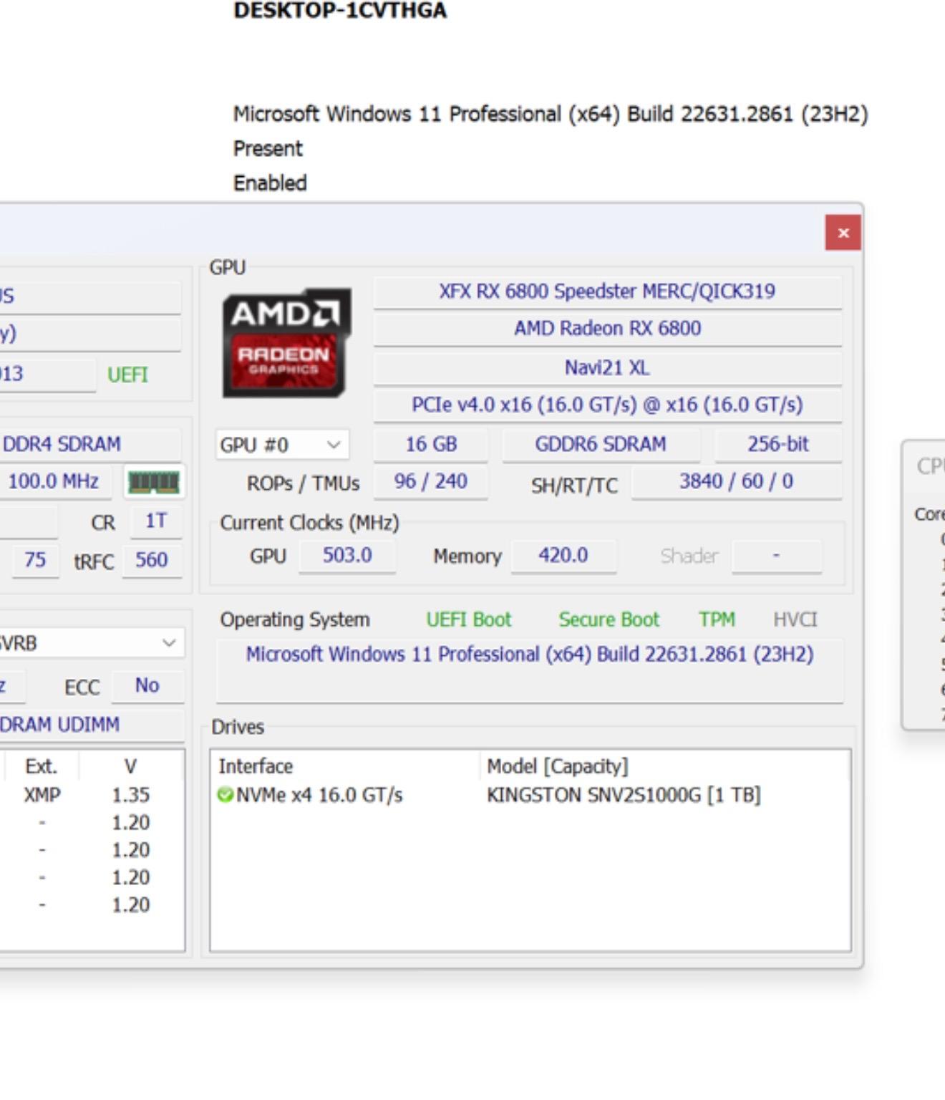Open the GPU #0 selector dropdown
This screenshot has width=945, height=1100.
coord(282,445)
